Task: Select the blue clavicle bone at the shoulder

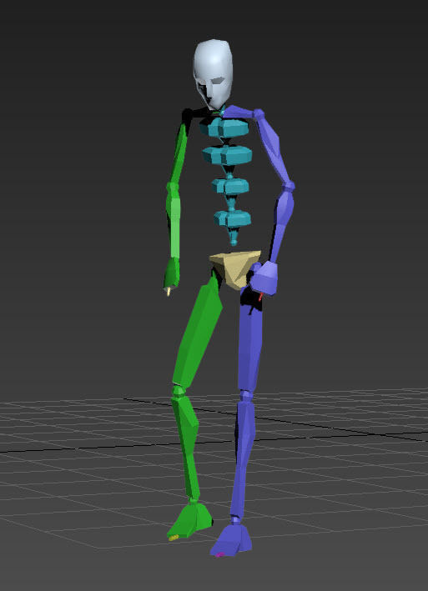Action: point(239,112)
